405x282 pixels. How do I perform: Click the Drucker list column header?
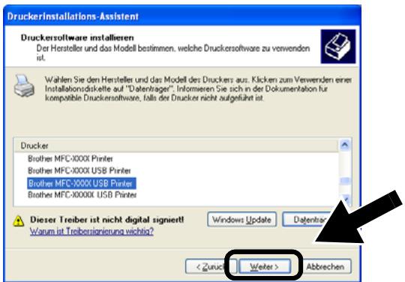coord(176,145)
